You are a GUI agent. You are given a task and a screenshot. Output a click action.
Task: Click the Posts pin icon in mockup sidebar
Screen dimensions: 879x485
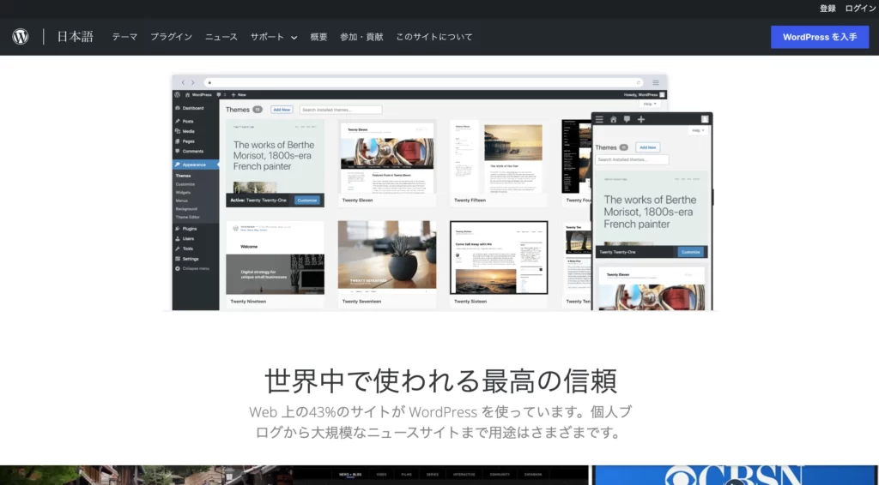coord(178,121)
